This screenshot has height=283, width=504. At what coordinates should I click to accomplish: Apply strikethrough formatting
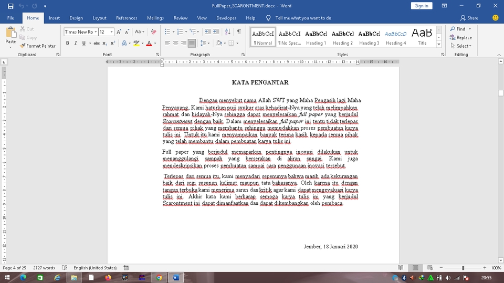pos(97,43)
